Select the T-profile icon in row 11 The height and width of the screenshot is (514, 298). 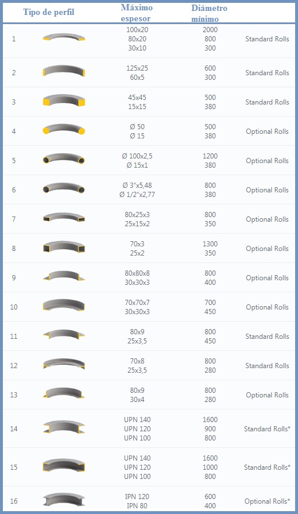(x=64, y=334)
